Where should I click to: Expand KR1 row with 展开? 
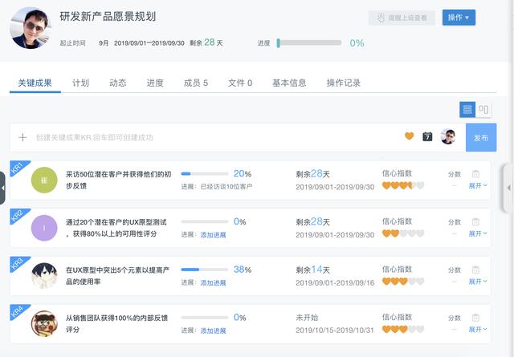pyautogui.click(x=478, y=185)
